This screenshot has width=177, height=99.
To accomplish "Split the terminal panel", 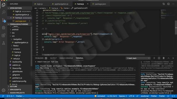I will click(159, 58).
